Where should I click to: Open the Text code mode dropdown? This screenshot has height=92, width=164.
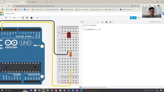tap(89, 22)
